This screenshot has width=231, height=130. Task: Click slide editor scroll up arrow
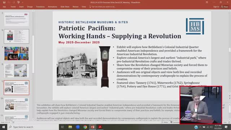click(x=230, y=11)
